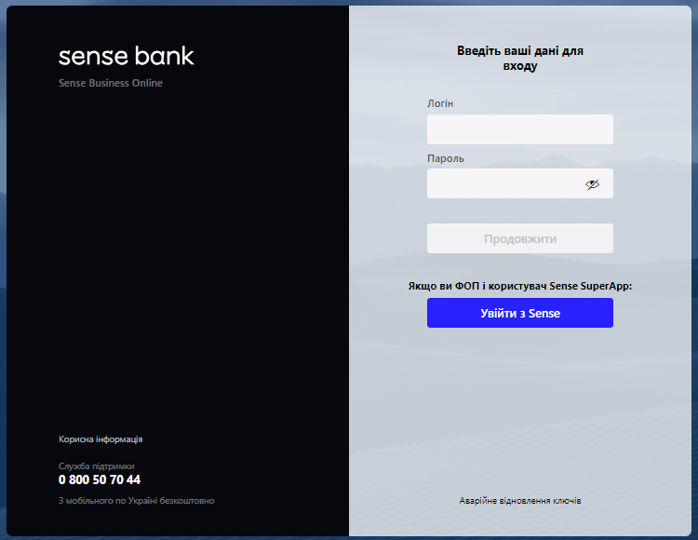Viewport: 698px width, 540px height.
Task: Click the Логін field label
Action: [x=440, y=103]
